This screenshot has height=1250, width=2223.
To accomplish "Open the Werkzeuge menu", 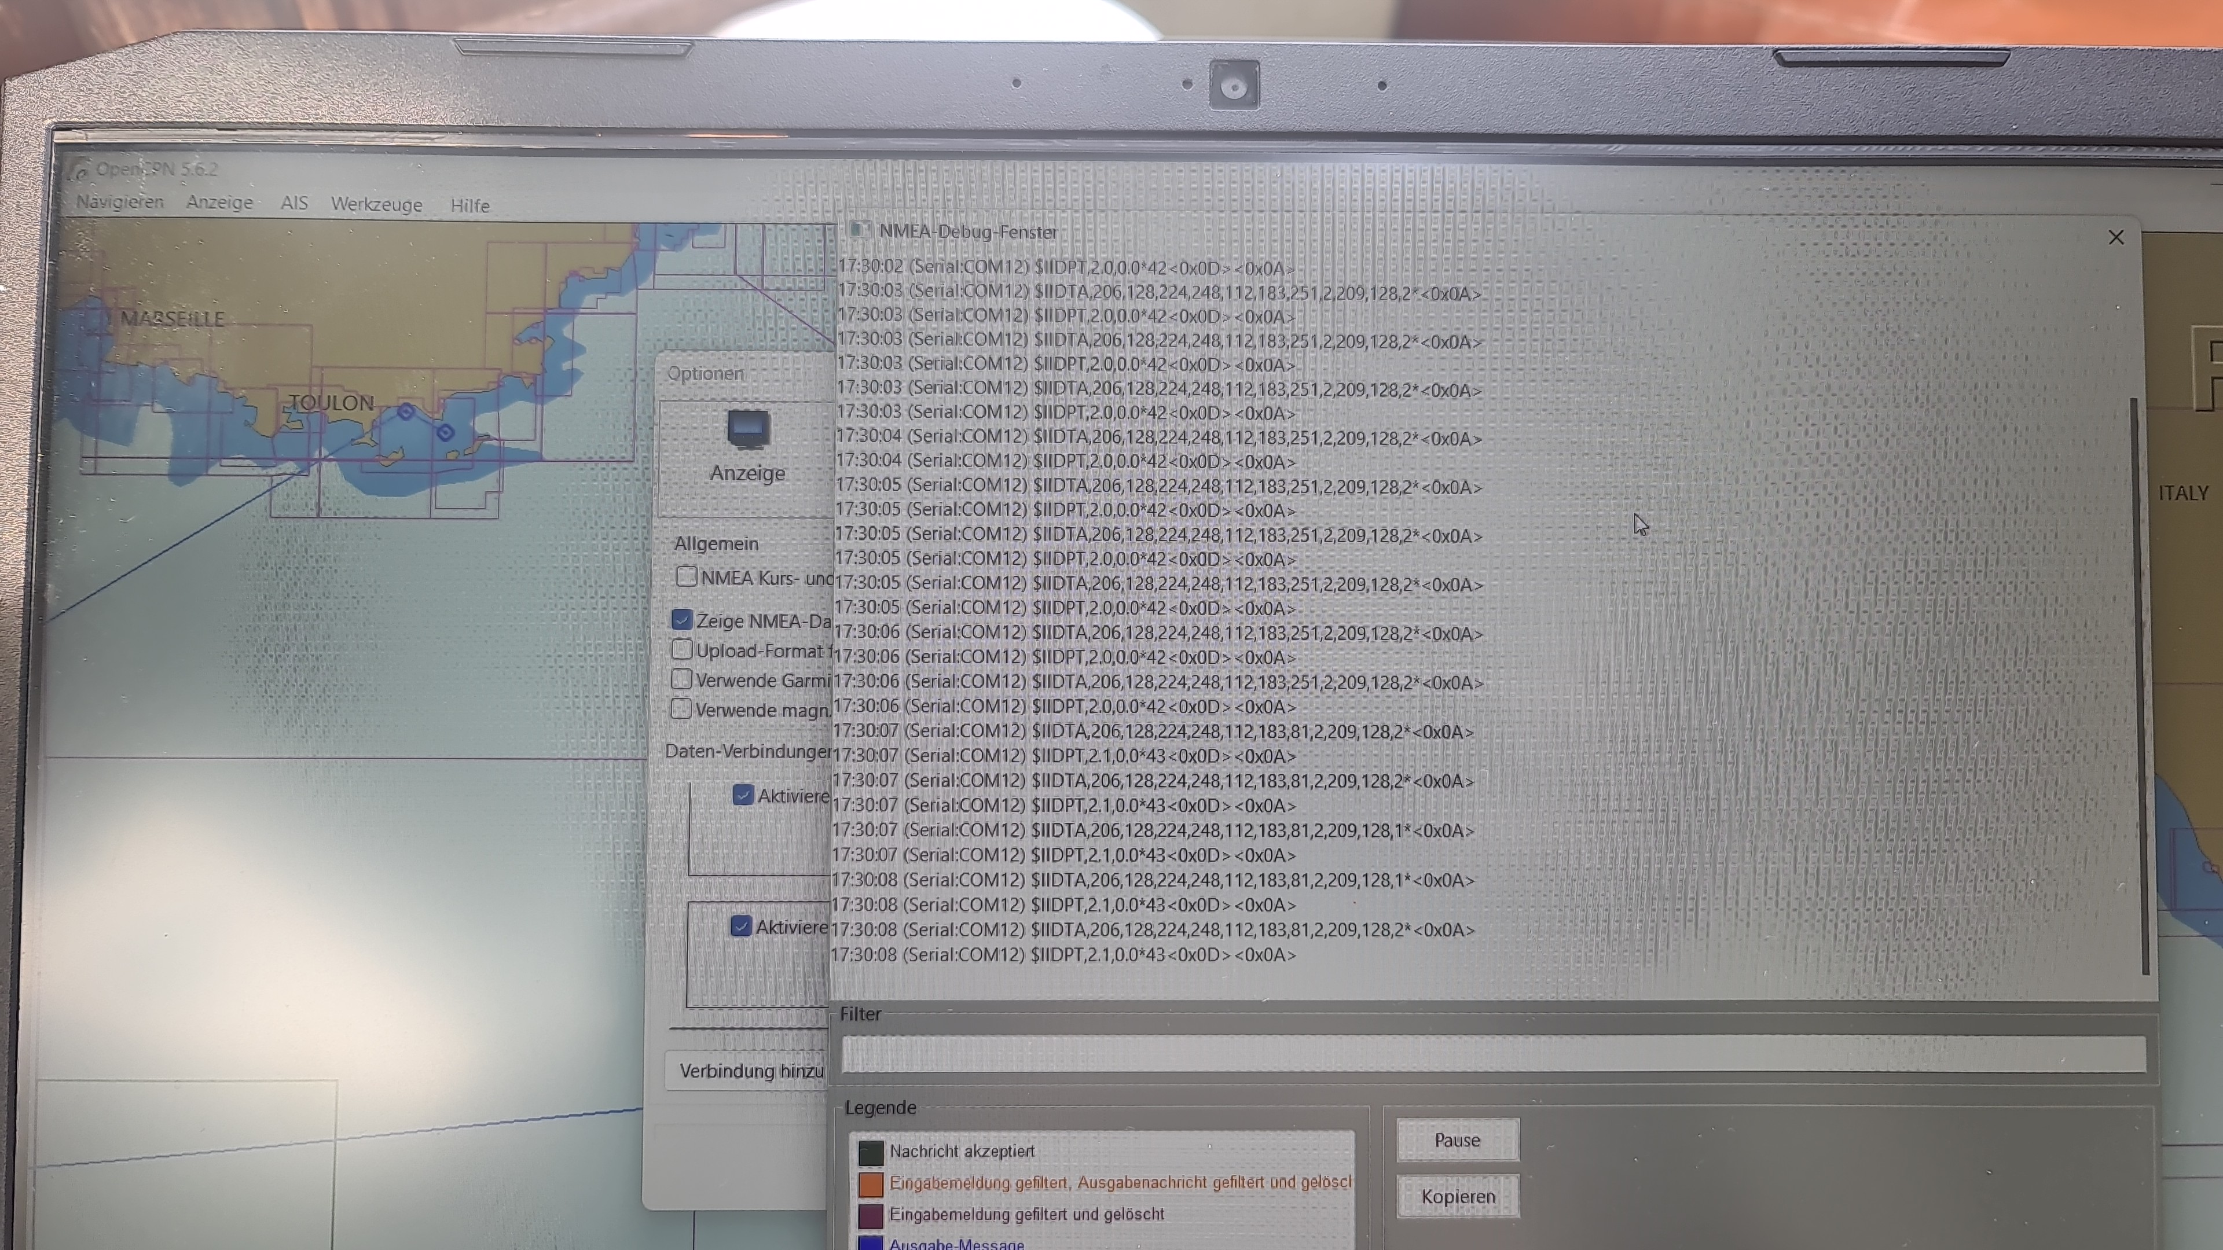I will point(376,204).
